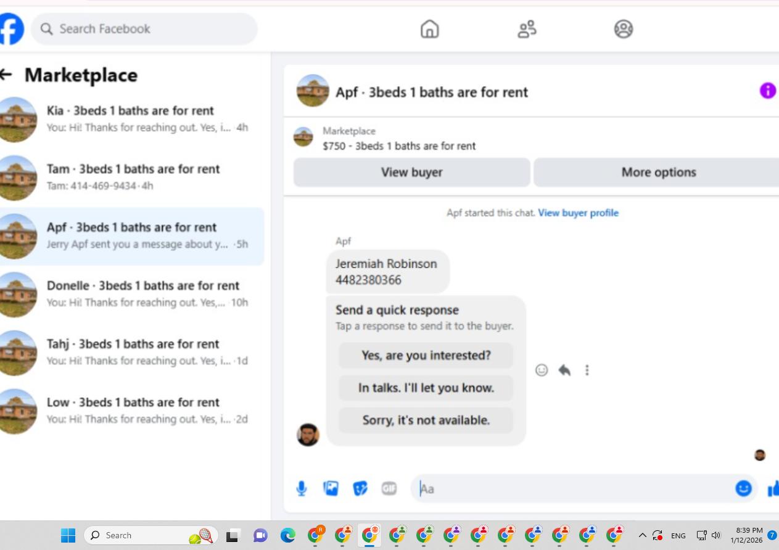Click the small seen-by avatar below the messages
Image resolution: width=779 pixels, height=550 pixels.
760,455
